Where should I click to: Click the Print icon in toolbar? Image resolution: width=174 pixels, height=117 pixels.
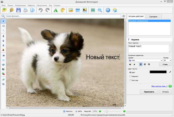pos(26,10)
